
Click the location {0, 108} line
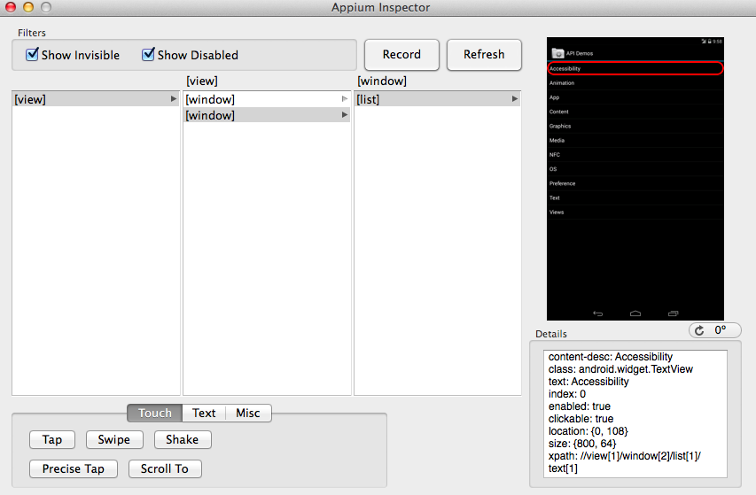(588, 431)
